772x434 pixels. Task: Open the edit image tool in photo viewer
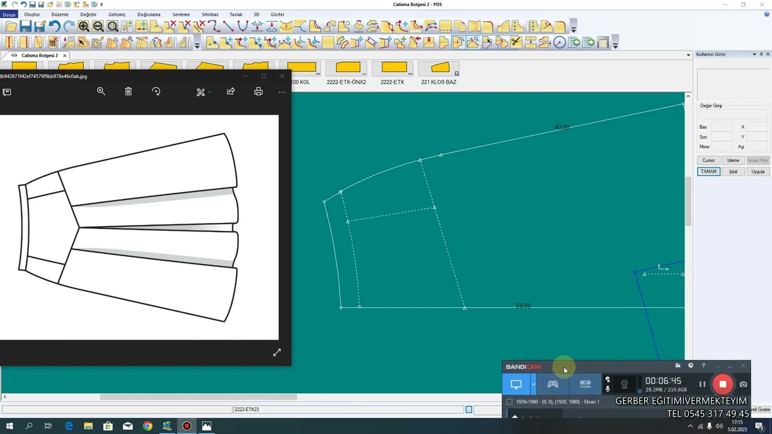(x=201, y=92)
